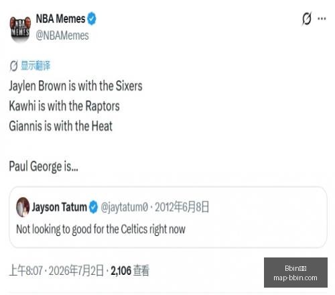This screenshot has height=295, width=335.
Task: Open the @NBAMemes handle
Action: tap(62, 36)
